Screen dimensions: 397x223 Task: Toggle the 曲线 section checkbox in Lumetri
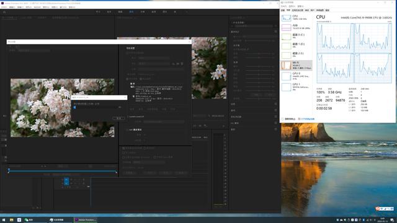click(x=275, y=110)
